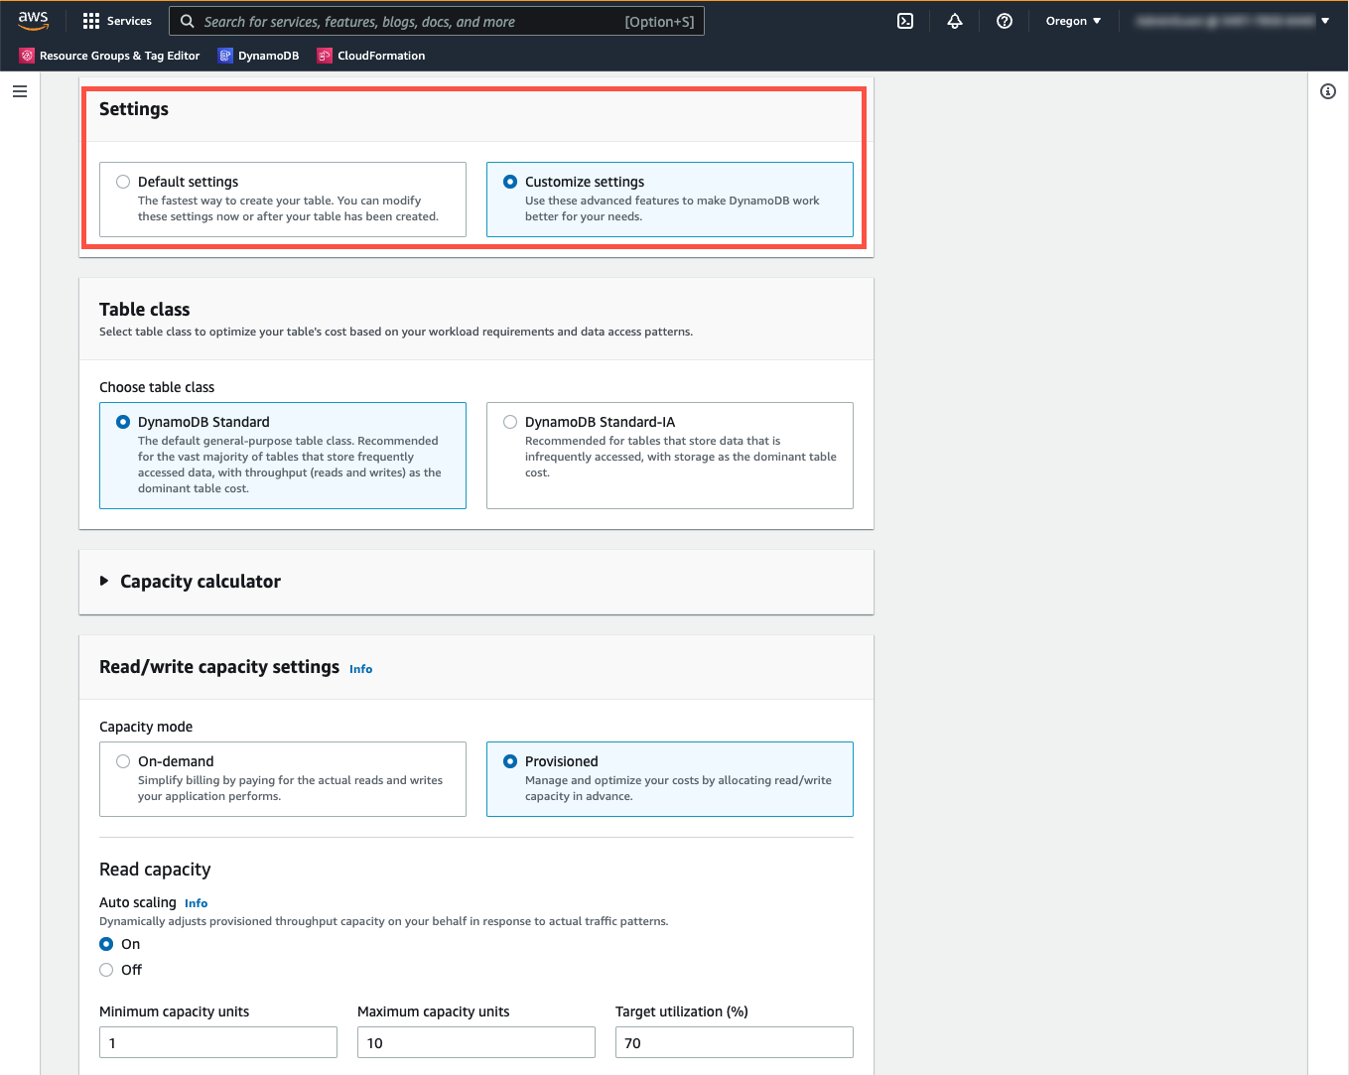This screenshot has width=1349, height=1075.
Task: Click the Target utilization field
Action: 735,1042
